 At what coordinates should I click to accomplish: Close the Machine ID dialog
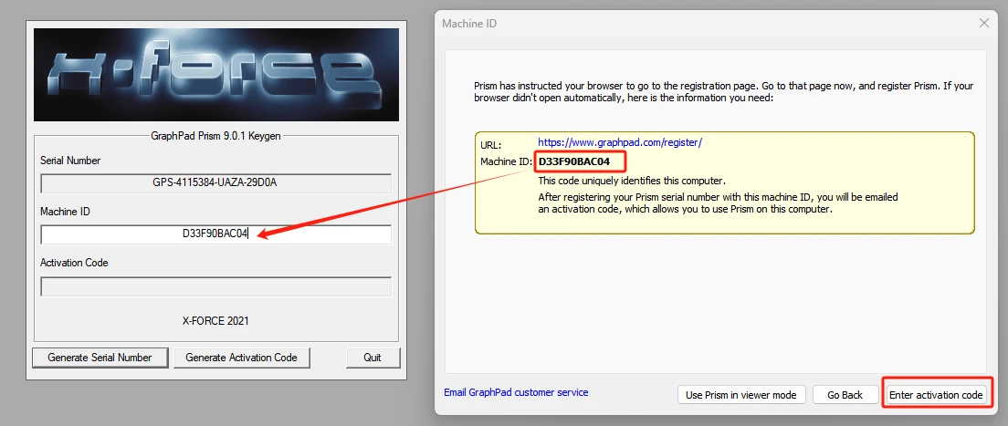click(x=983, y=23)
